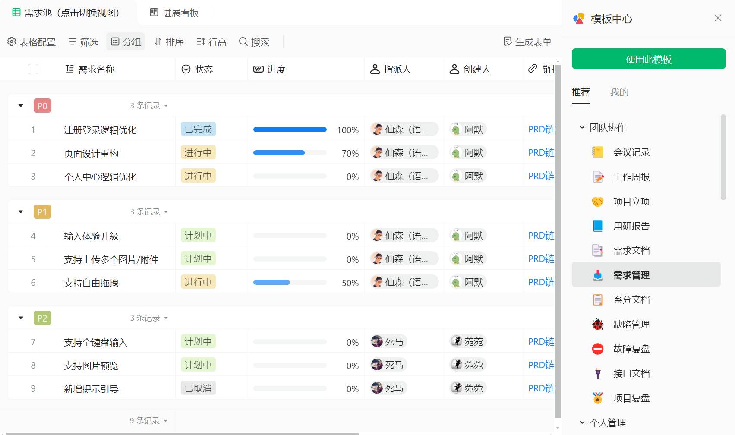This screenshot has width=735, height=435.
Task: Collapse the P2 group
Action: (21, 318)
